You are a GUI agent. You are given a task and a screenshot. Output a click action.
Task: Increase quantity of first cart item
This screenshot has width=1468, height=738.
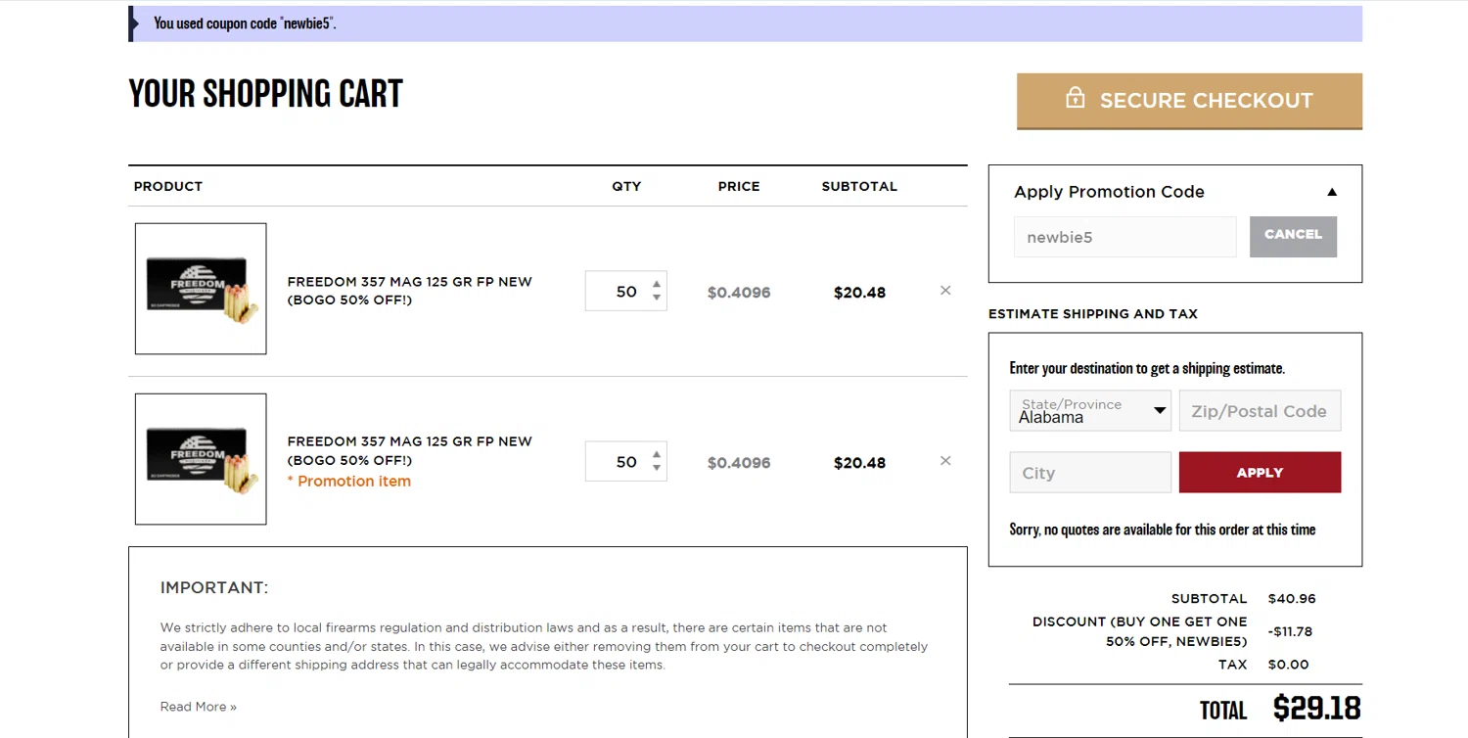click(x=657, y=285)
